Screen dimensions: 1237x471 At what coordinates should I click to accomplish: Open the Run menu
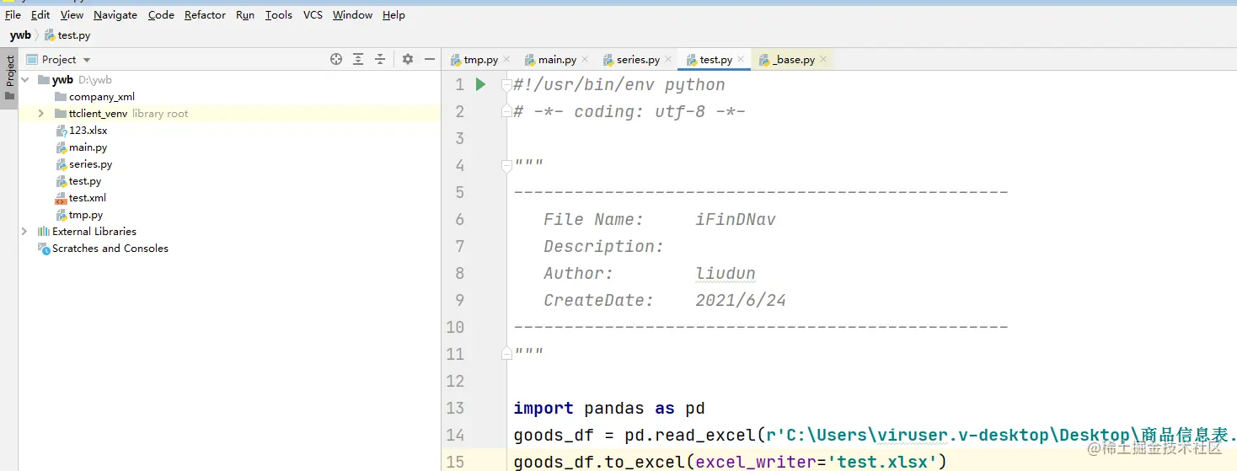[245, 15]
